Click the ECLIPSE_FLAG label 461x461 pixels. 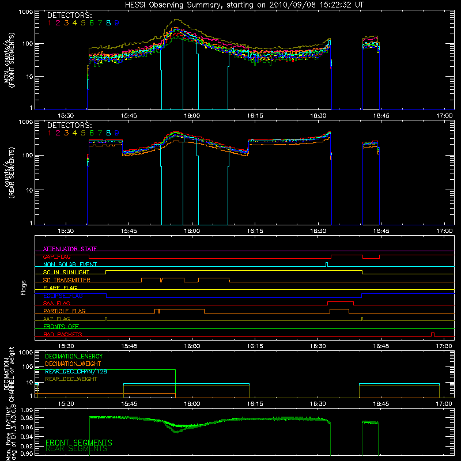(x=63, y=296)
